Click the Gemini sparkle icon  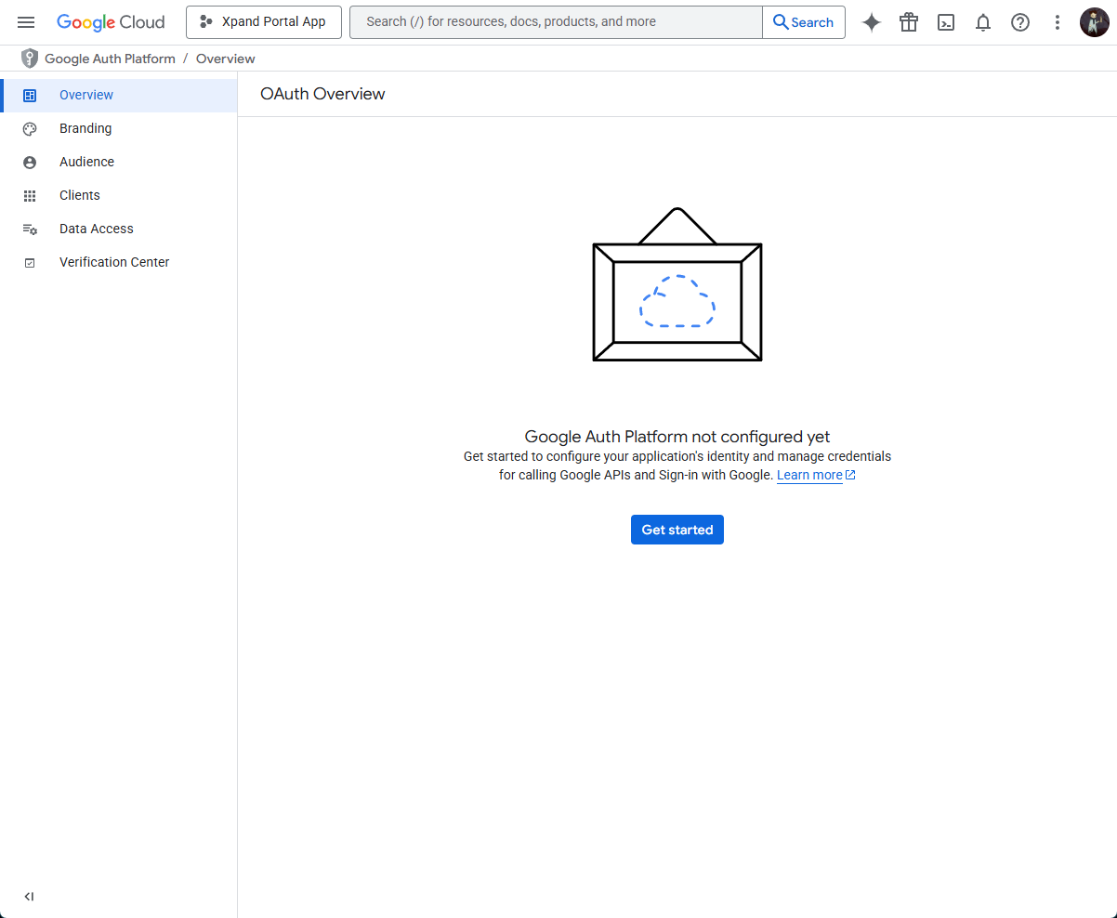click(x=872, y=22)
